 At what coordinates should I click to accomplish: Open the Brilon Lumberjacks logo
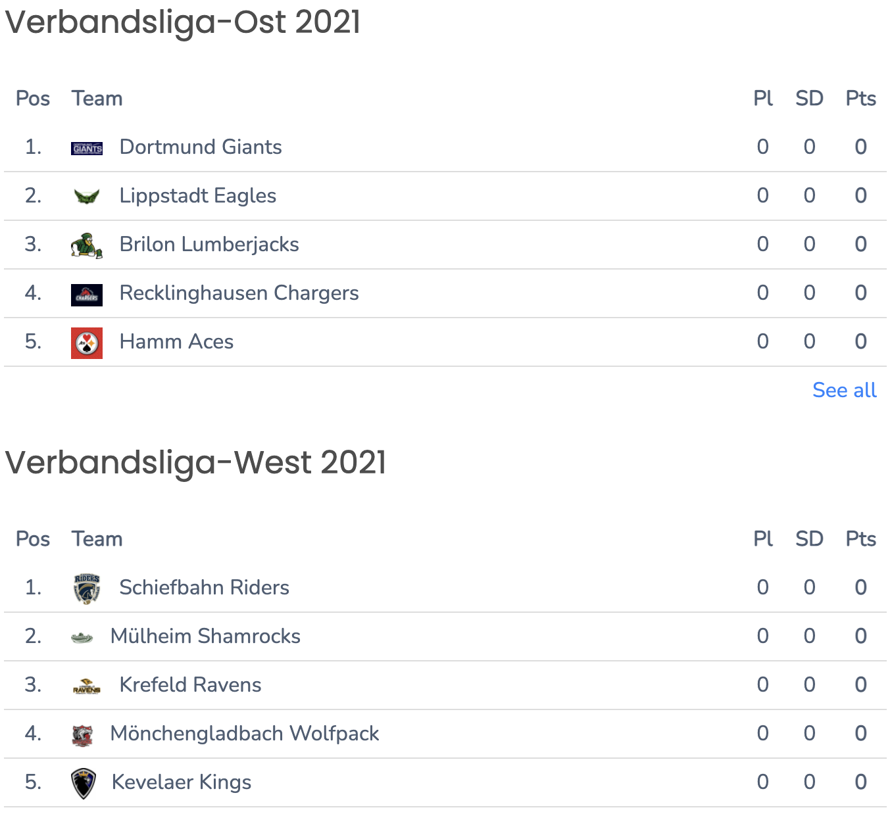pos(87,245)
